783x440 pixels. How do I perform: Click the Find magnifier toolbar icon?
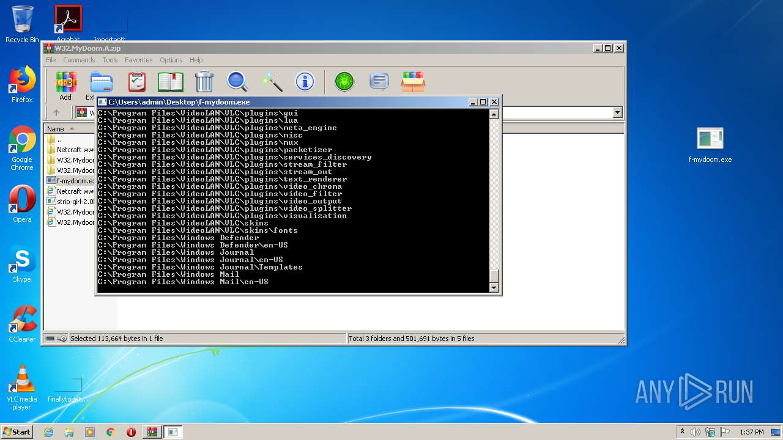click(237, 81)
